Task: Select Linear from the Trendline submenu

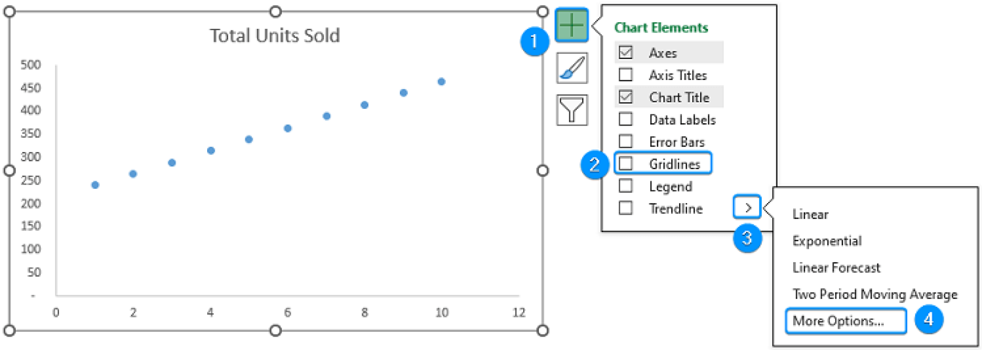Action: (x=810, y=214)
